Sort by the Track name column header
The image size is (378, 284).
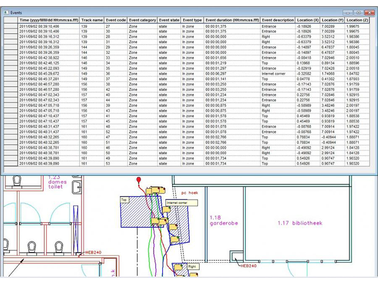pyautogui.click(x=92, y=20)
